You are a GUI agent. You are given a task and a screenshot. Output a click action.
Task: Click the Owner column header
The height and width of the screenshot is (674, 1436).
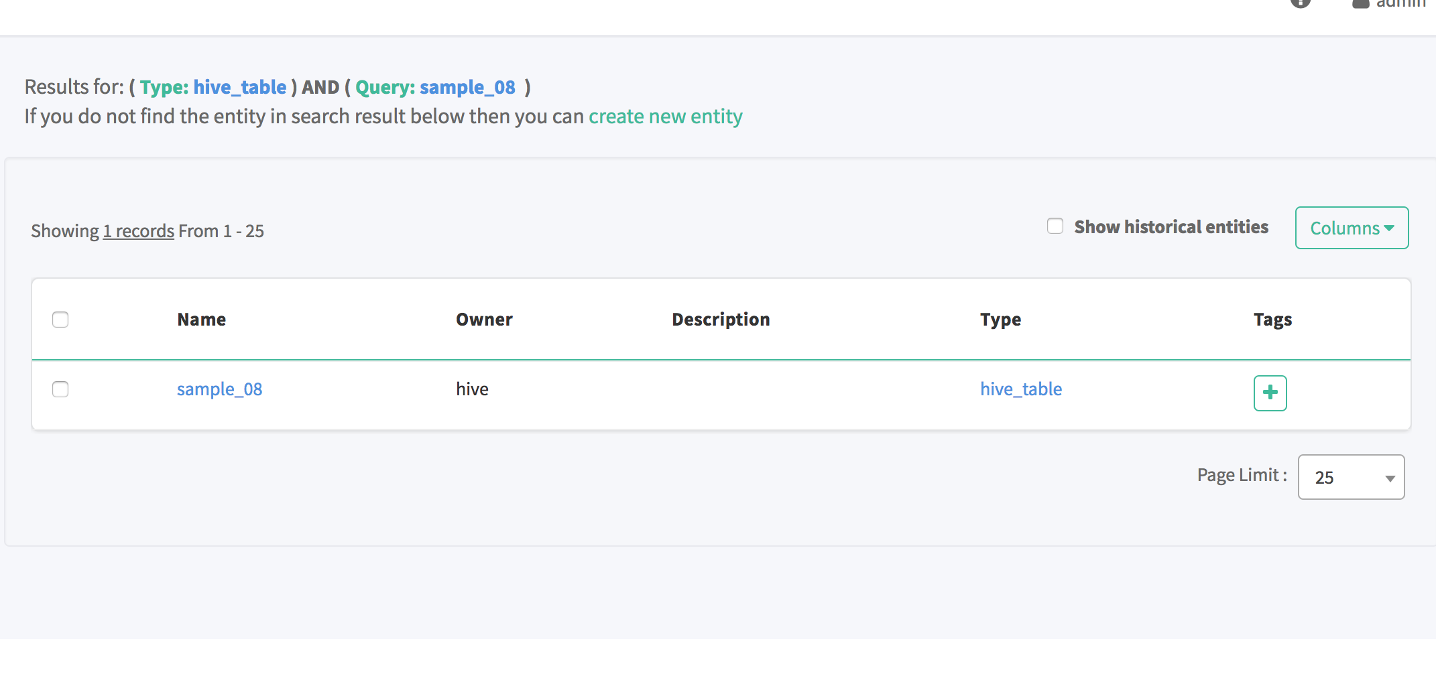tap(484, 320)
